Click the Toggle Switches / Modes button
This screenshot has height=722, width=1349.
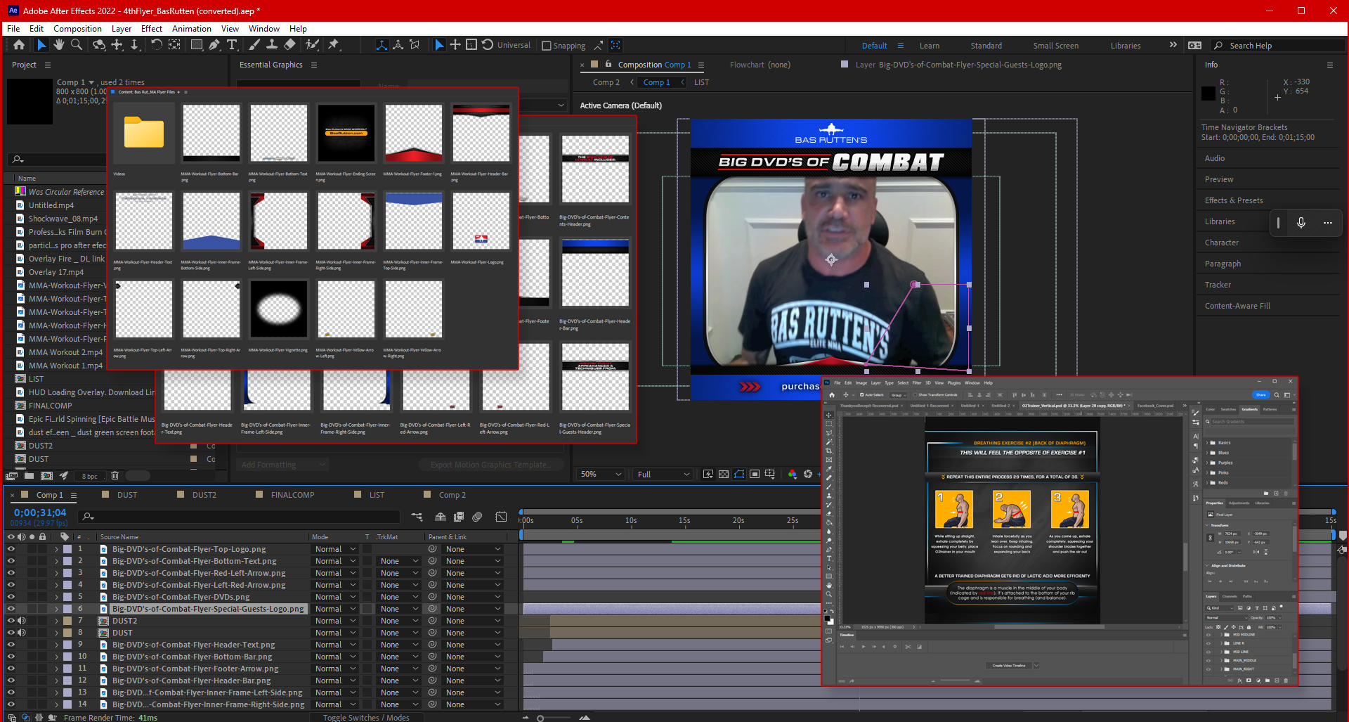pyautogui.click(x=366, y=717)
